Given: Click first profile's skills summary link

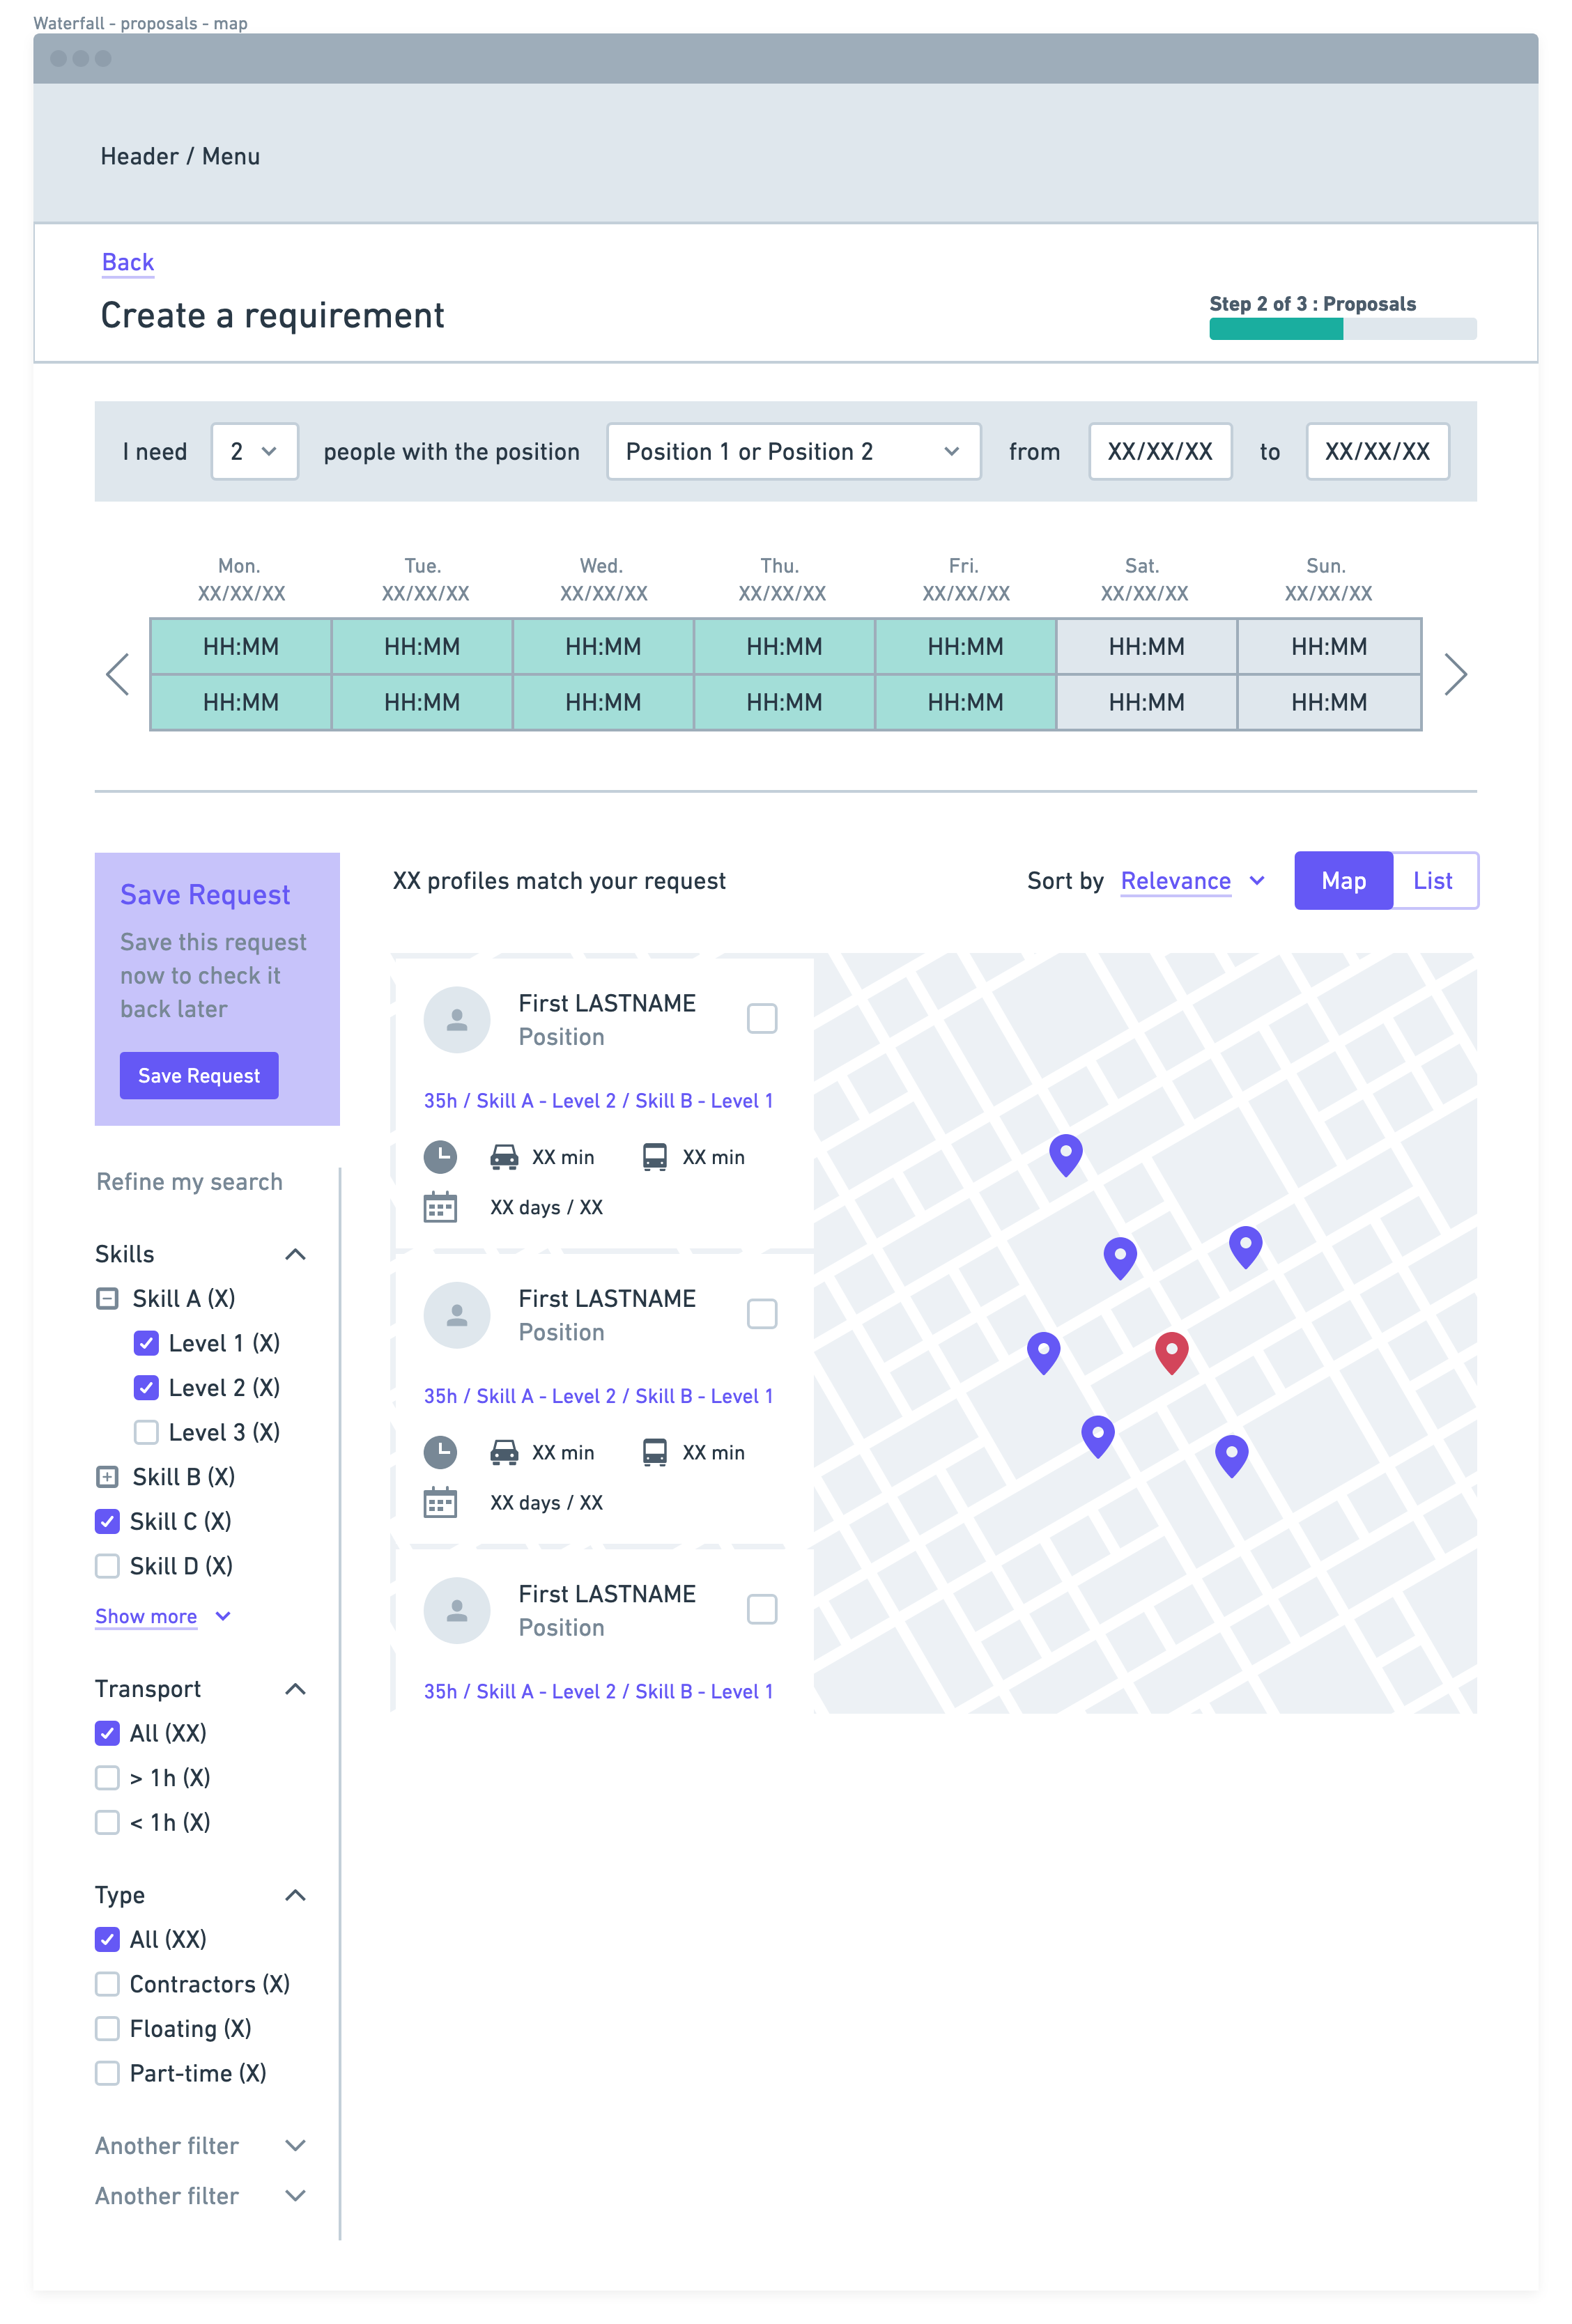Looking at the screenshot, I should (x=598, y=1101).
